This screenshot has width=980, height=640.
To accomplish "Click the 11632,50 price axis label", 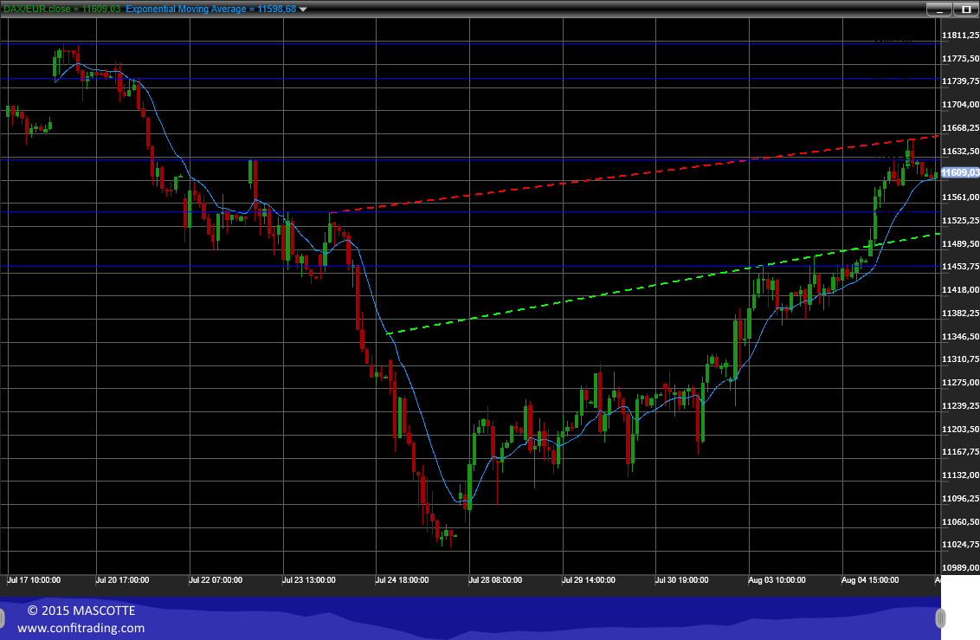I will pos(961,152).
